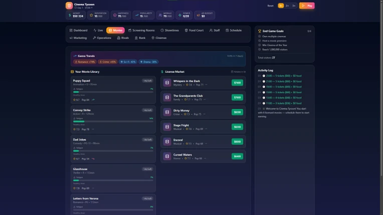Set game speed to 3x
The image size is (383, 215).
pyautogui.click(x=294, y=5)
